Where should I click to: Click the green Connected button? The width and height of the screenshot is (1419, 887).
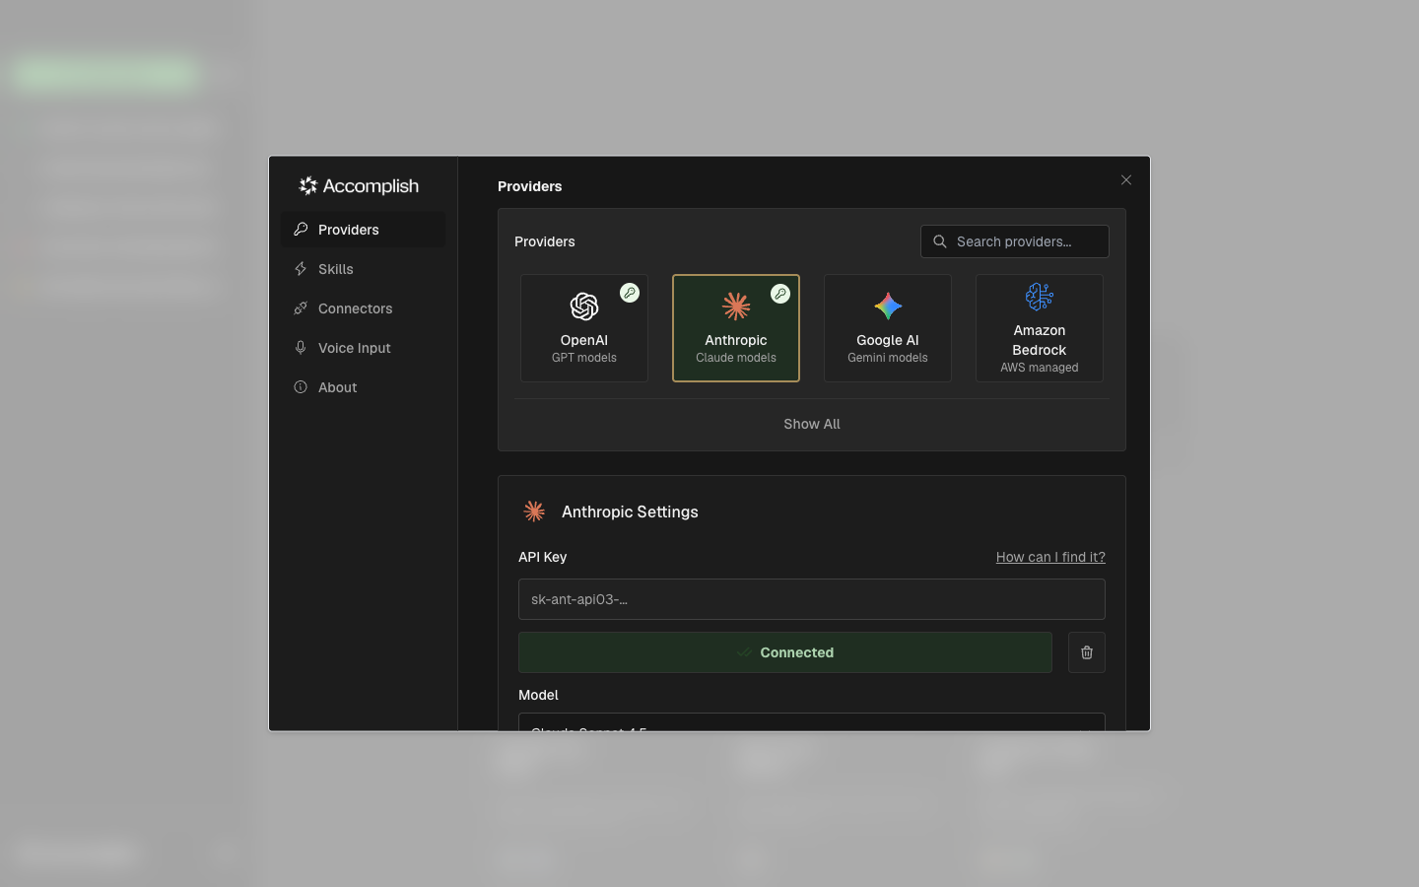pos(785,652)
